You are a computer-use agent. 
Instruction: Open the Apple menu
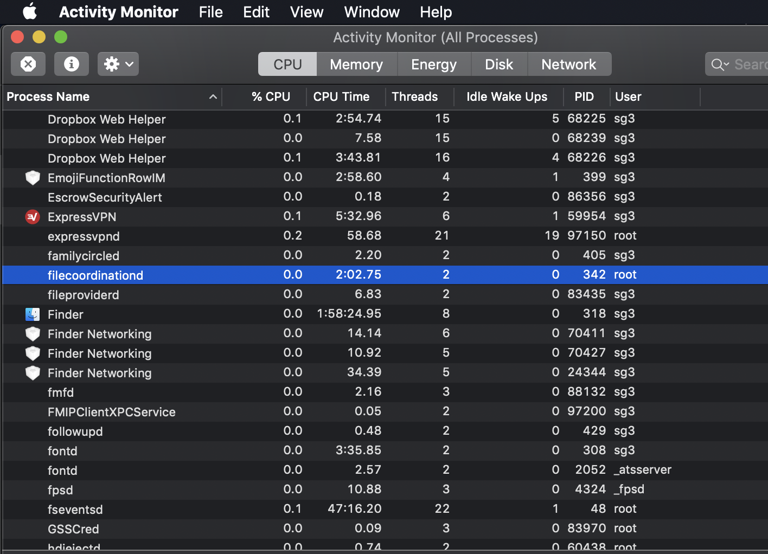click(x=30, y=11)
